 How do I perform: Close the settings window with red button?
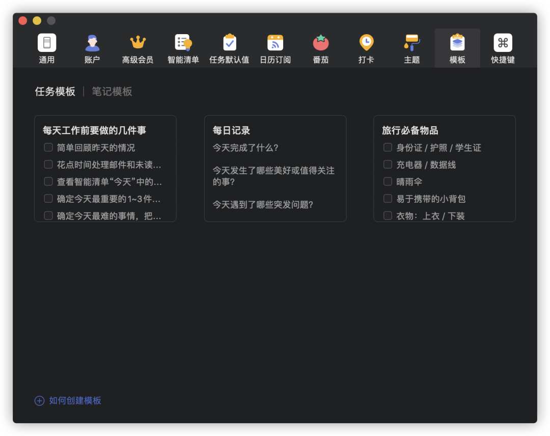click(x=23, y=21)
